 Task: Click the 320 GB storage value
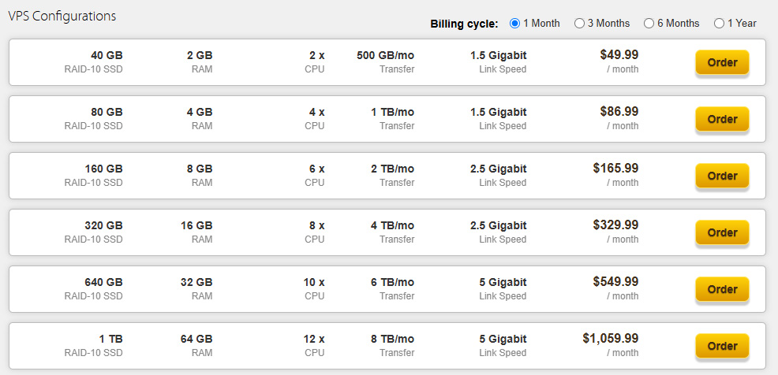103,225
